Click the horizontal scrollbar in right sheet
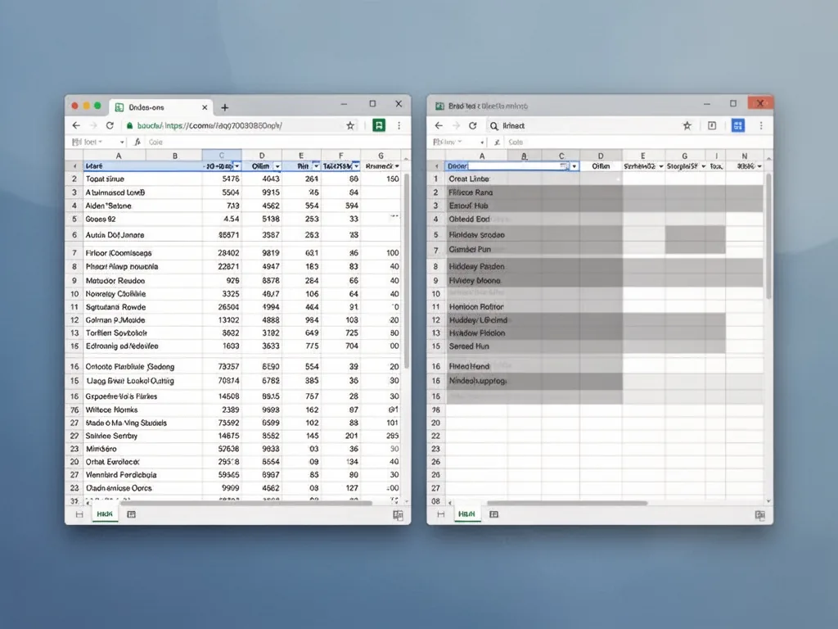Screen dimensions: 838x629 (567, 503)
